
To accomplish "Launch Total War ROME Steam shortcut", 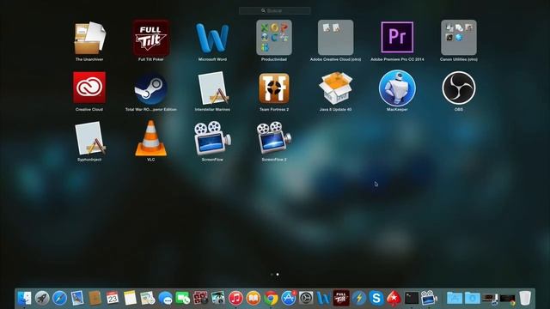I will (151, 88).
